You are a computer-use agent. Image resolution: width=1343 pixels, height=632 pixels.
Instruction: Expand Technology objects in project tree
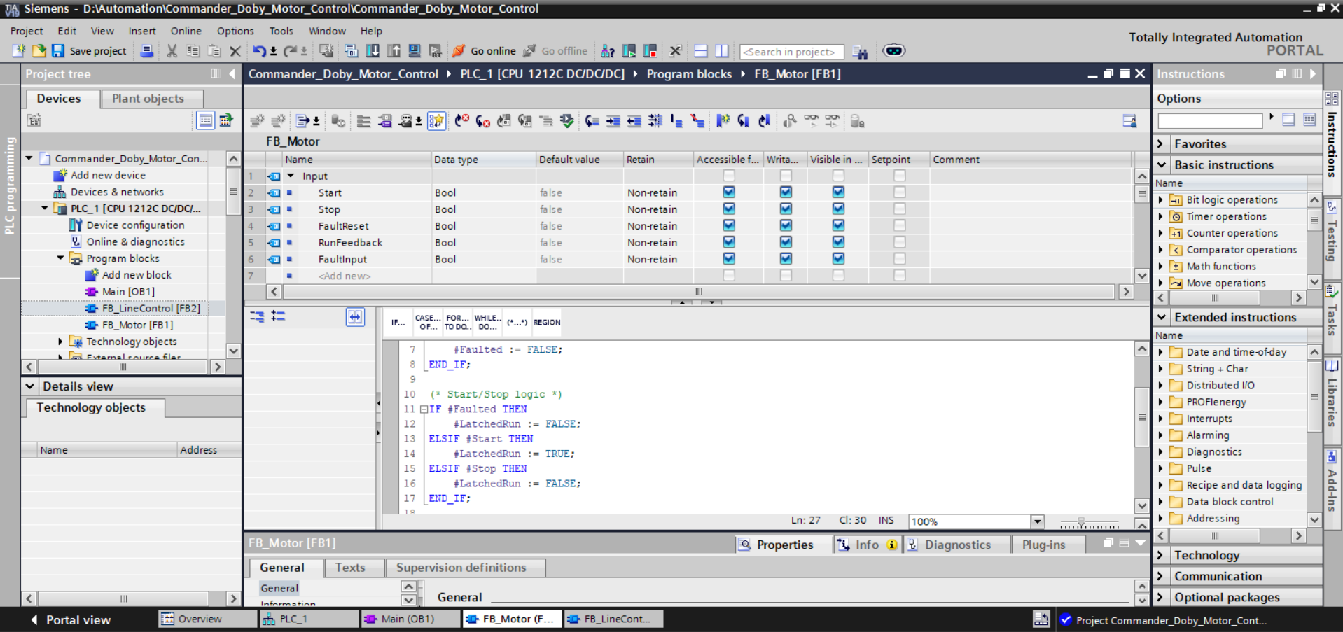click(60, 342)
